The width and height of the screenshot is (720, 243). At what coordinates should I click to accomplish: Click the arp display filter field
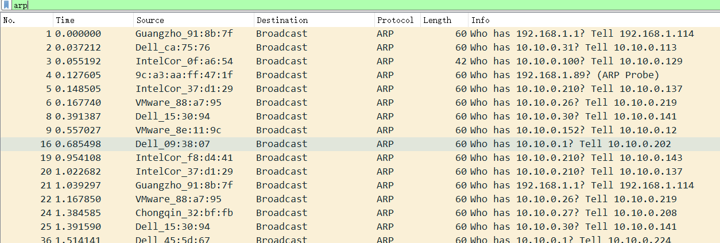pyautogui.click(x=344, y=5)
